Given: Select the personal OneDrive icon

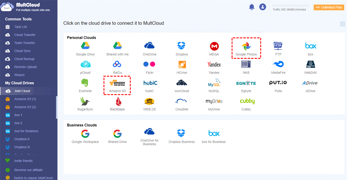Looking at the screenshot, I should tap(149, 48).
